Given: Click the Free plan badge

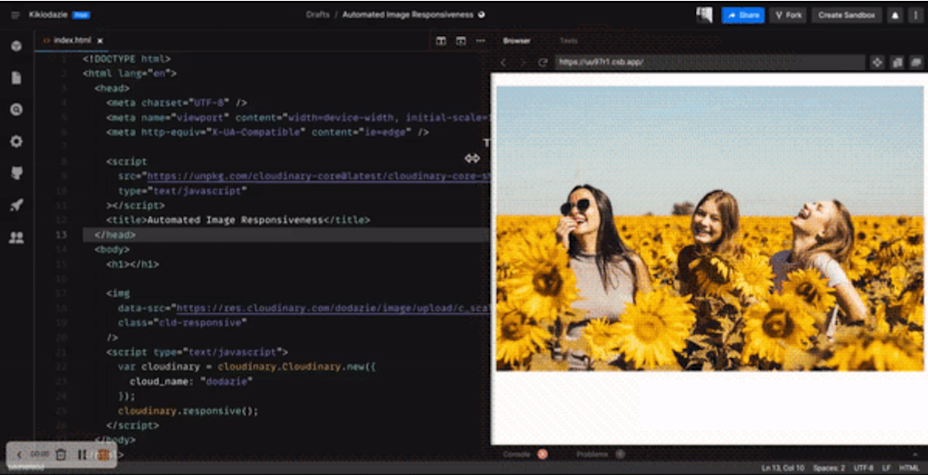Looking at the screenshot, I should [81, 15].
